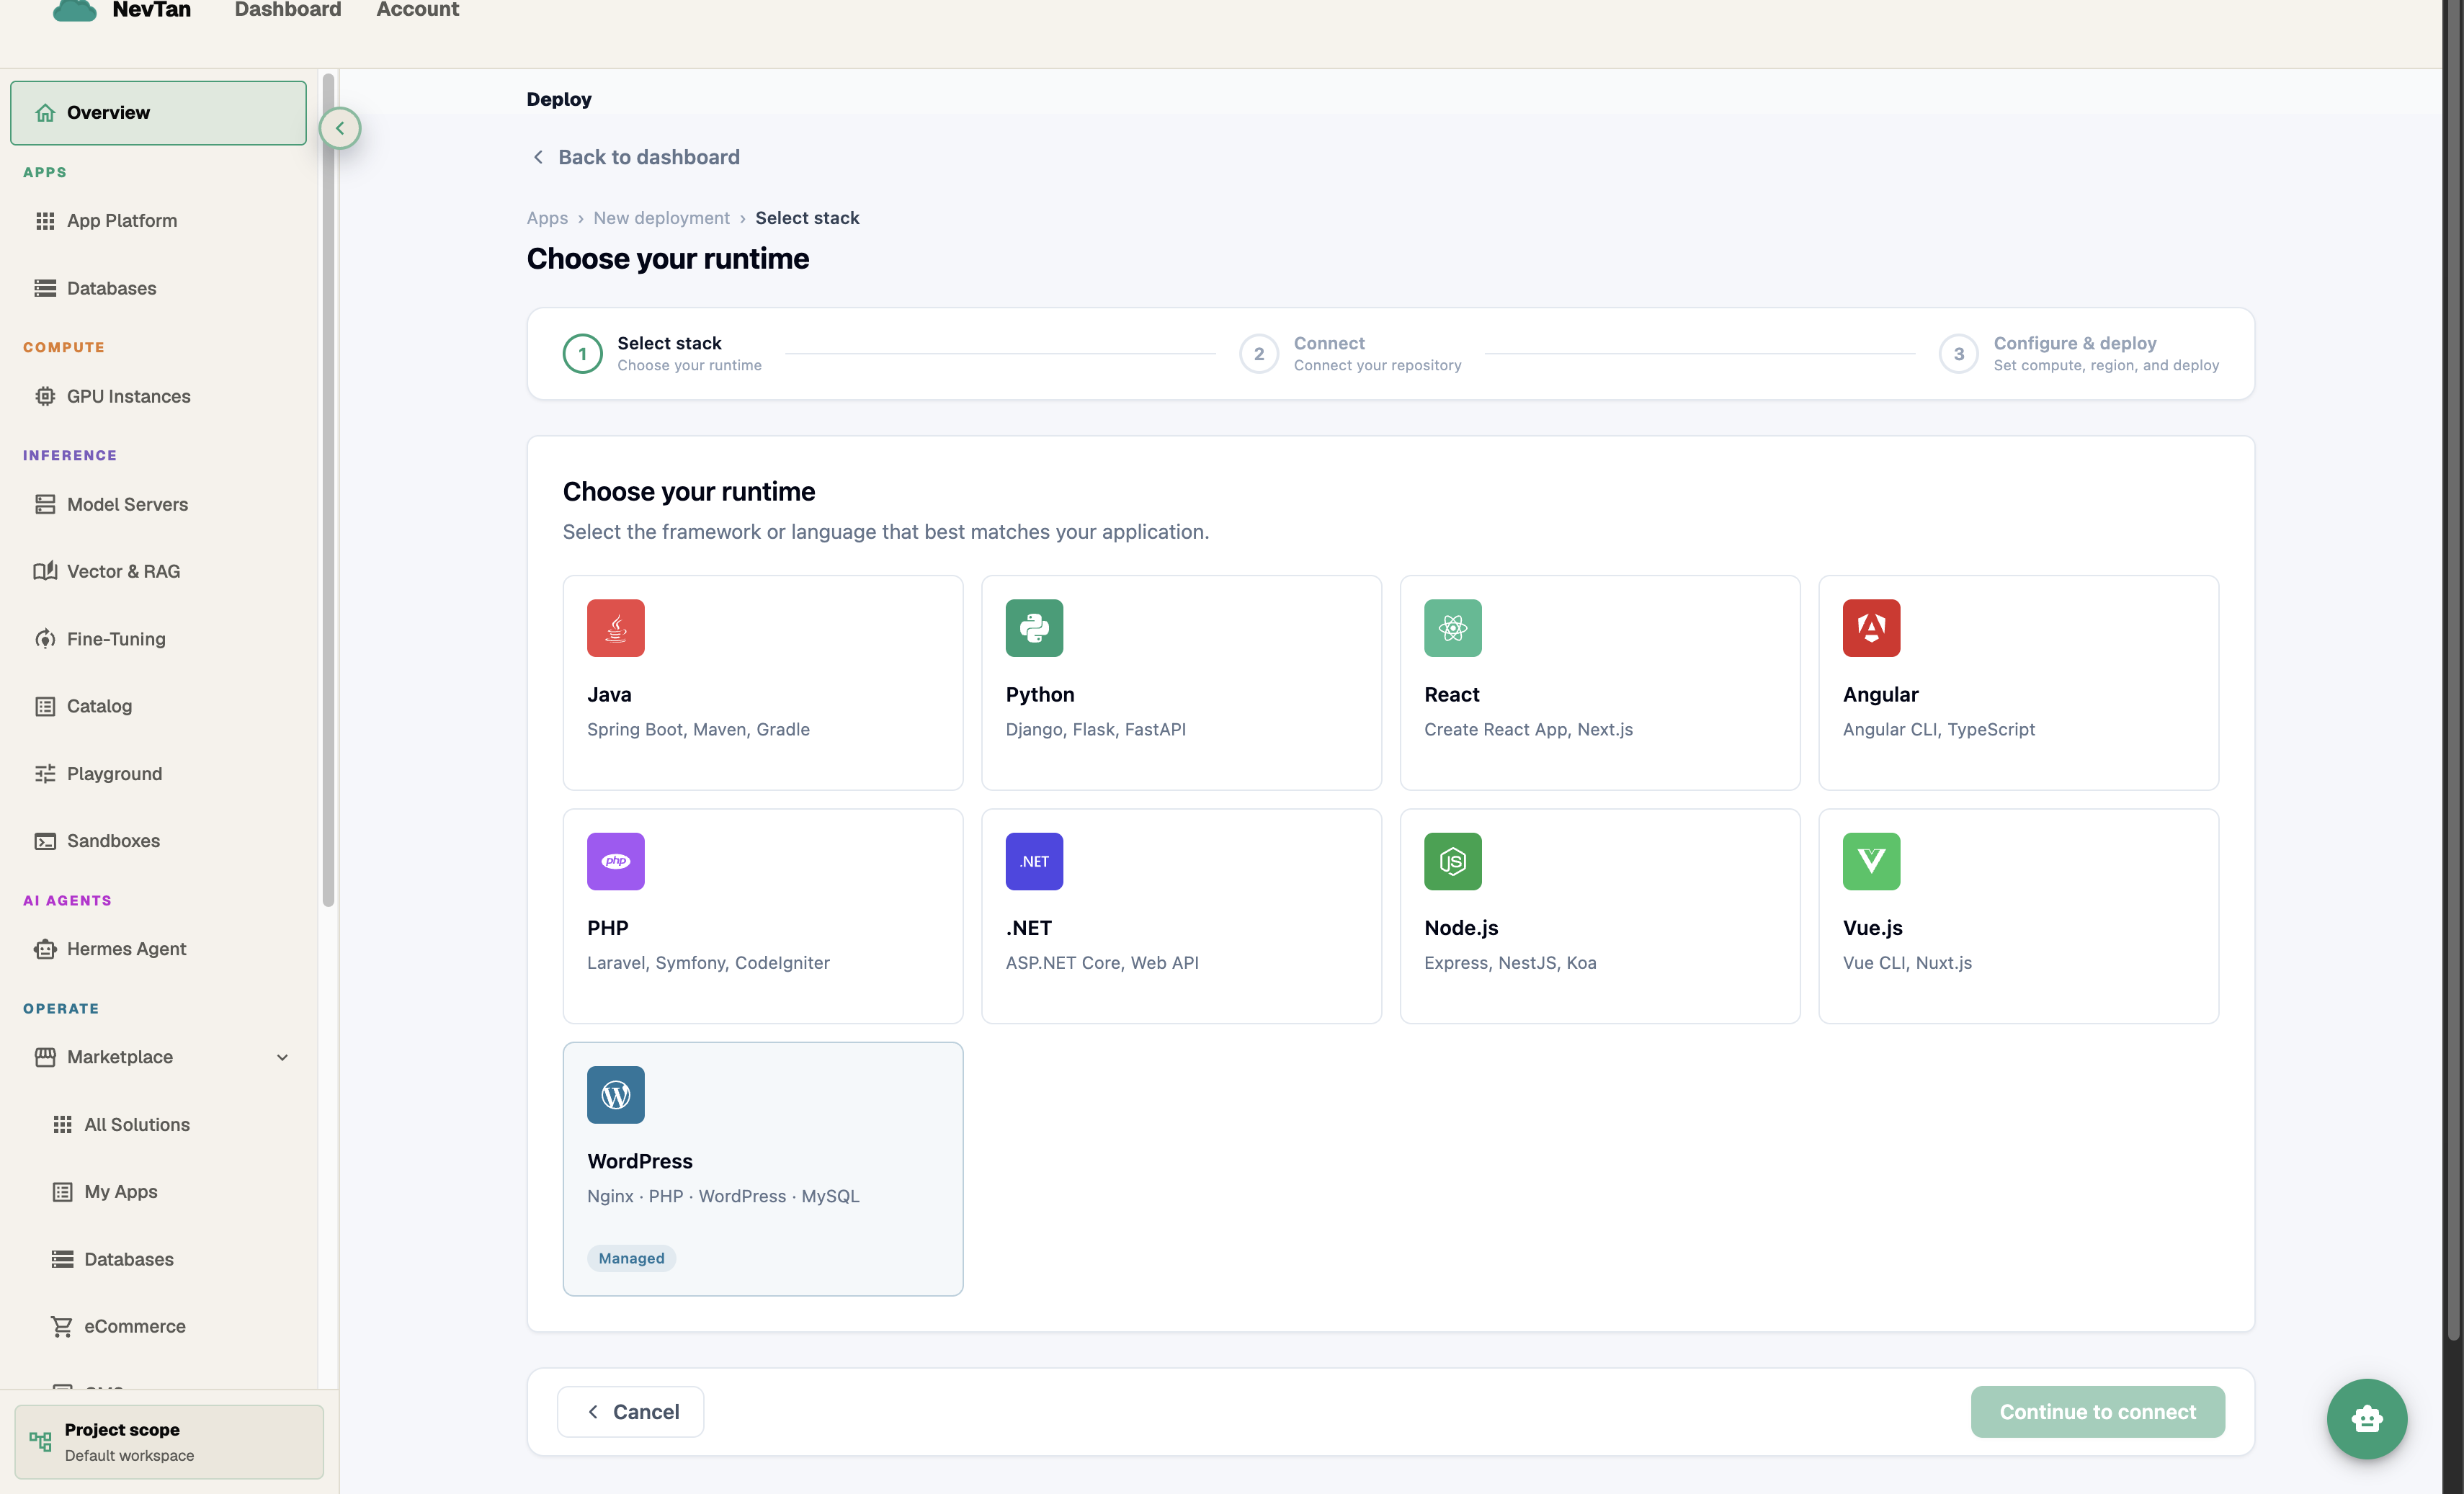This screenshot has height=1494, width=2464.
Task: Click Django, Flask, FastAPI text
Action: (1096, 729)
